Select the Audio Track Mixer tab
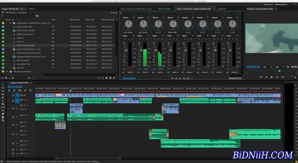The image size is (298, 163). pos(194,9)
